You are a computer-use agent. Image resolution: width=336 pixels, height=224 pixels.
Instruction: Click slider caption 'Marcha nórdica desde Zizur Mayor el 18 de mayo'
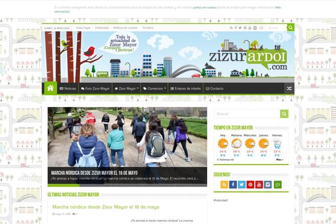coord(94,173)
